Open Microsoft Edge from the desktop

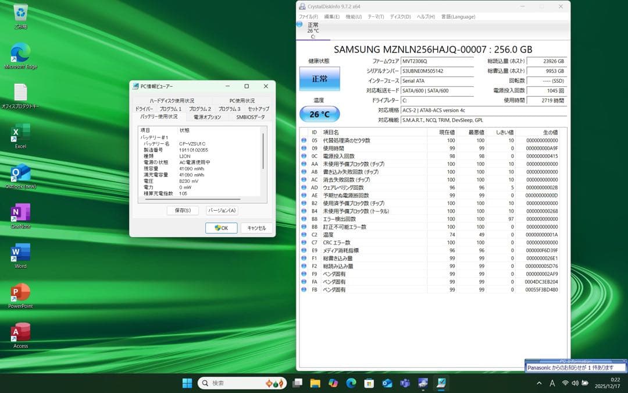pyautogui.click(x=20, y=54)
